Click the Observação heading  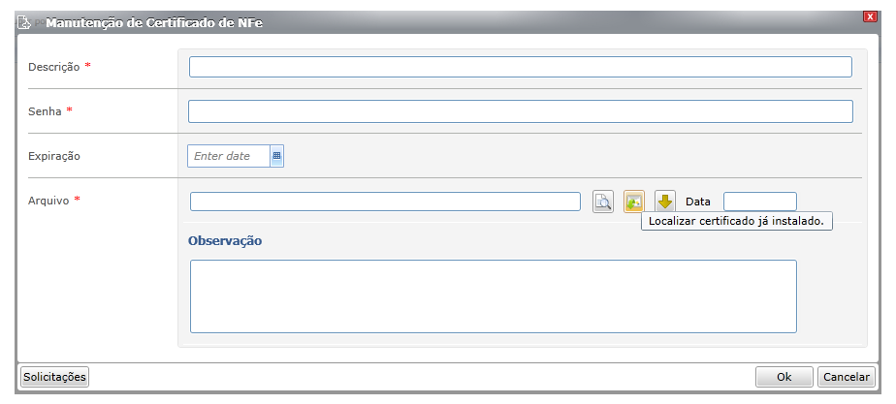click(x=225, y=241)
